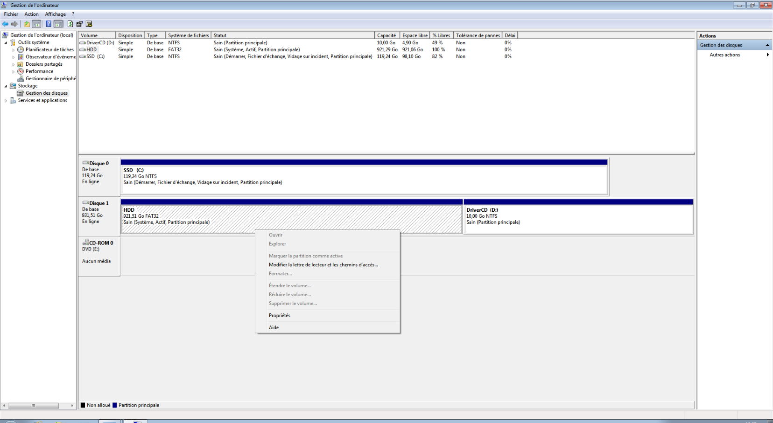Image resolution: width=773 pixels, height=423 pixels.
Task: Click the Outils système tools icon
Action: coord(13,42)
